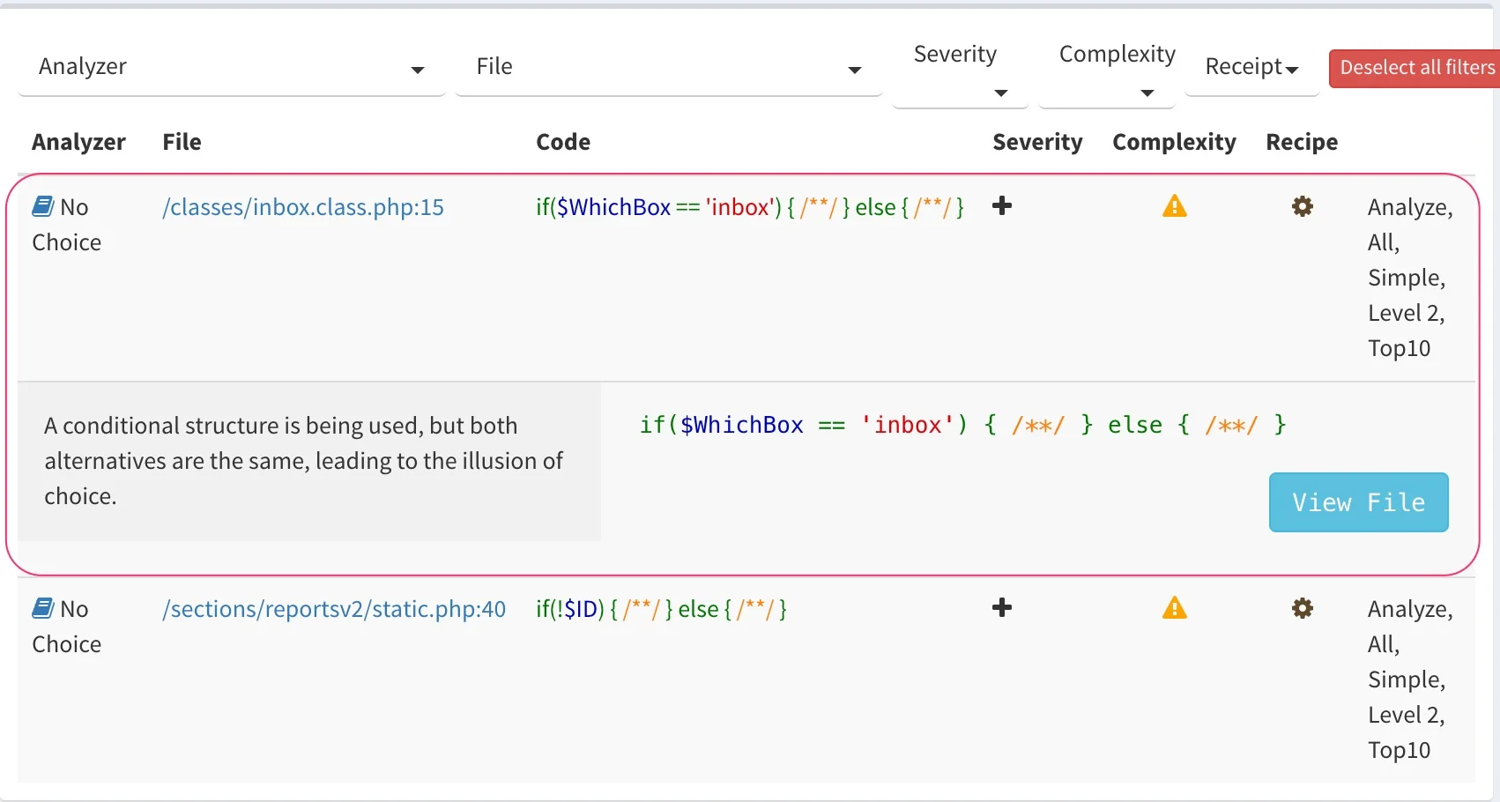The height and width of the screenshot is (802, 1500).
Task: Click the View File button
Action: [1357, 501]
